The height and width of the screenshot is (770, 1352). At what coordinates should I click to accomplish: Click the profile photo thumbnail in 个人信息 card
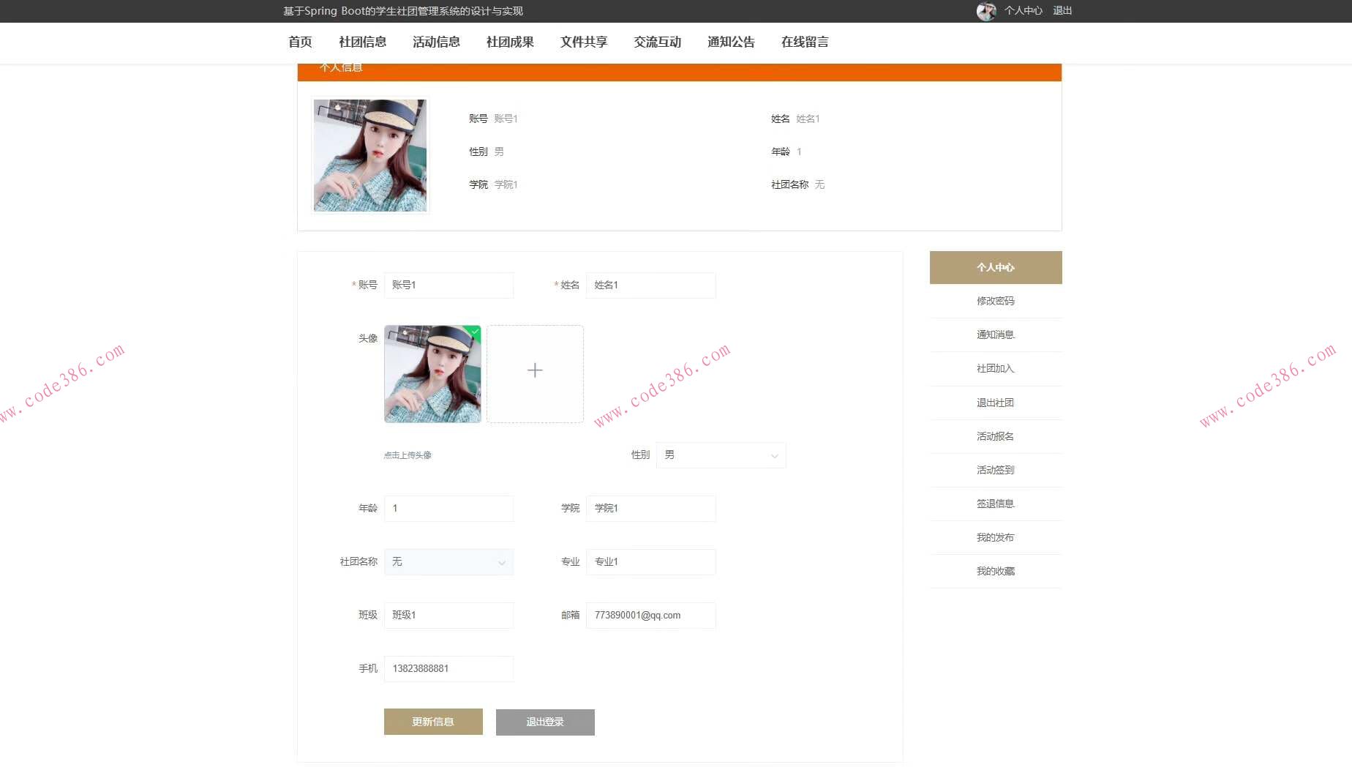[369, 155]
